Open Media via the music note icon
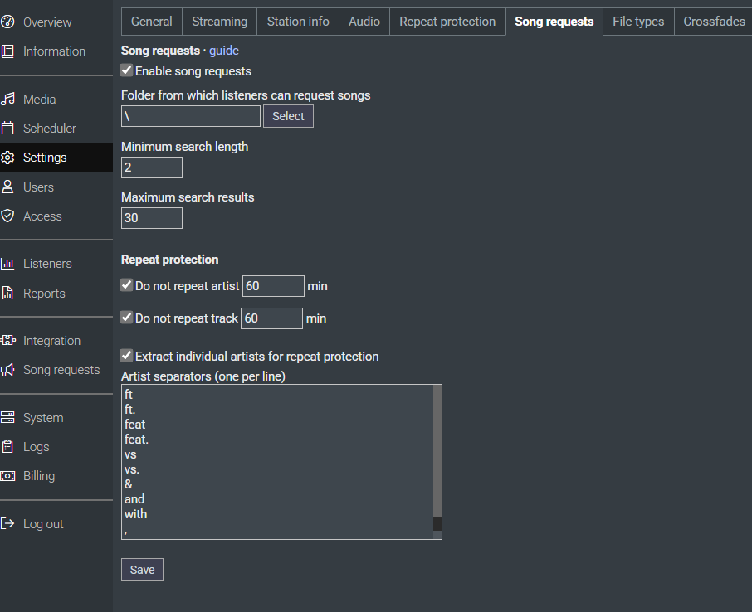Viewport: 752px width, 612px height. 8,99
